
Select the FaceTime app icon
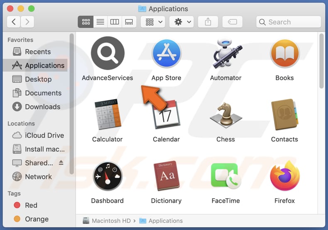coord(226,176)
